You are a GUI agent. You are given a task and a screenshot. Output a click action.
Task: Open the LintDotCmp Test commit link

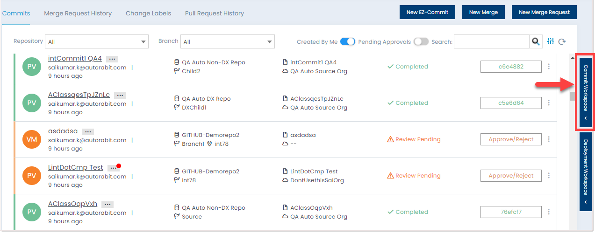point(76,167)
